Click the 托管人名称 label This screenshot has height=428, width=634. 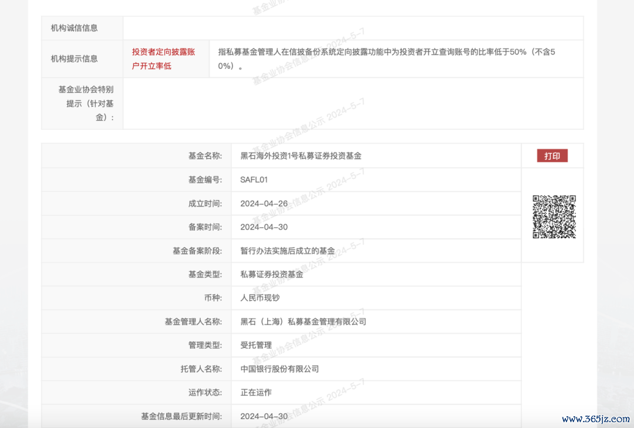201,369
